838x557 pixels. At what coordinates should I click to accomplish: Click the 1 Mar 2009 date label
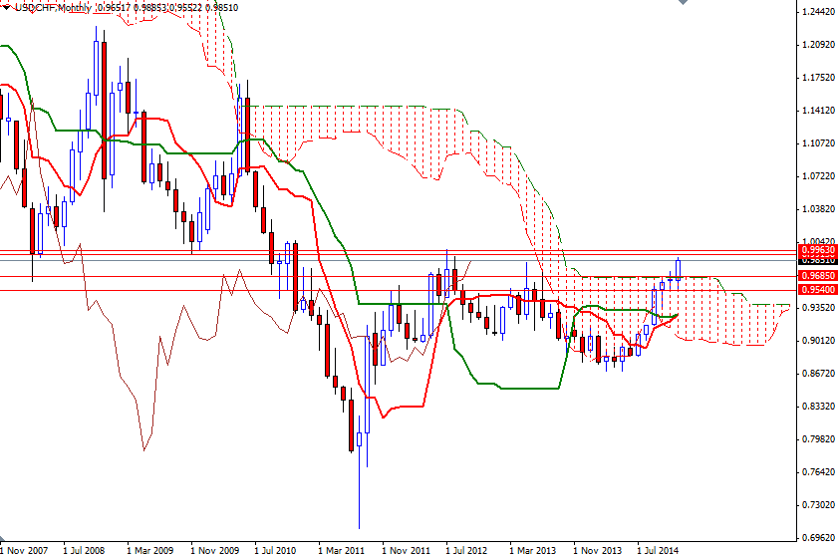150,550
